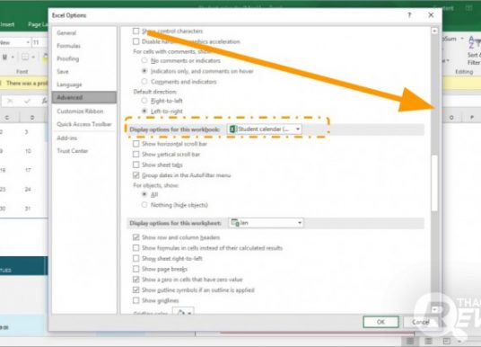
Task: Open the workbook selection dropdown
Action: [x=265, y=129]
